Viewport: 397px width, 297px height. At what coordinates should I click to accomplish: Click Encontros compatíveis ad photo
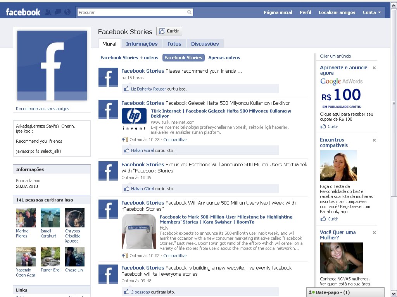point(338,166)
